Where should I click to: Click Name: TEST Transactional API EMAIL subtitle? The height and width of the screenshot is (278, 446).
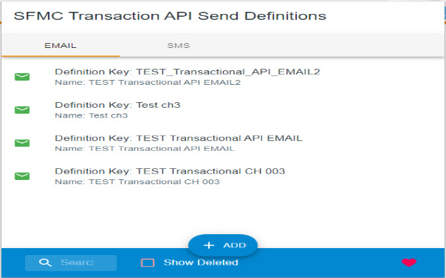[x=145, y=149]
